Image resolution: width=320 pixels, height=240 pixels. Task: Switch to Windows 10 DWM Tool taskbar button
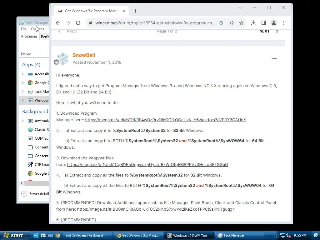tap(188, 236)
